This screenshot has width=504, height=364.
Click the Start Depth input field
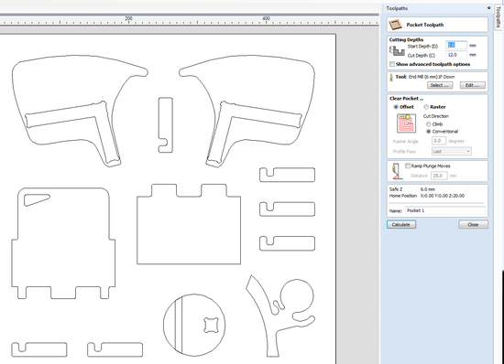456,45
